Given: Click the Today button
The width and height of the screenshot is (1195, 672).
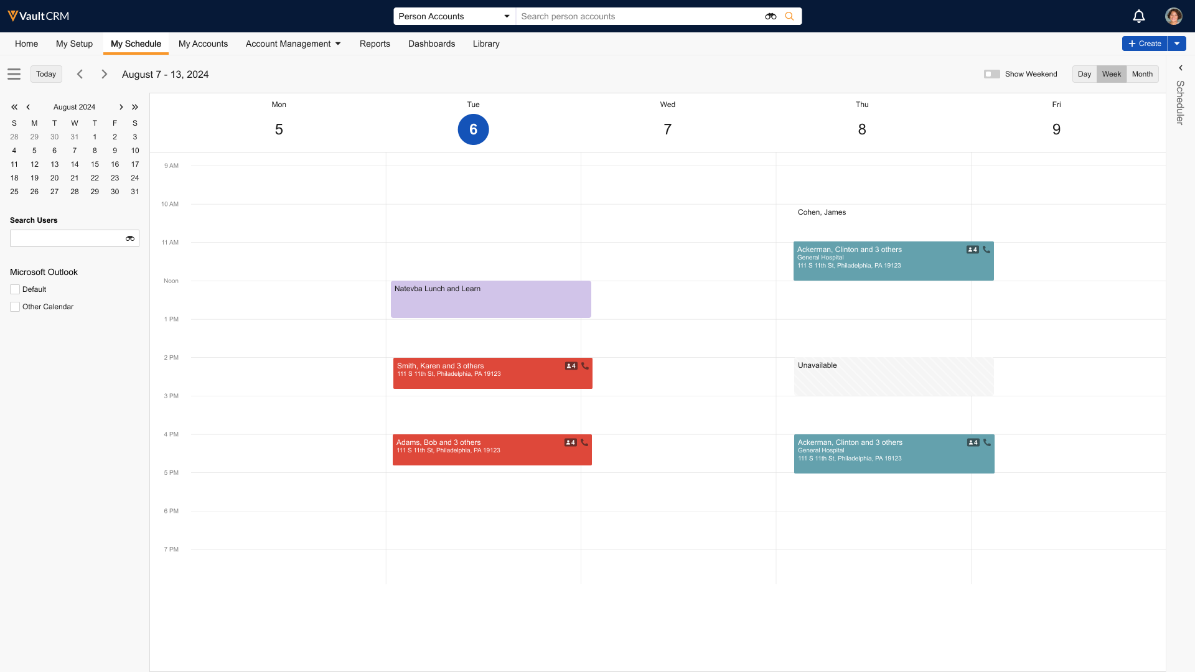Looking at the screenshot, I should coord(46,74).
